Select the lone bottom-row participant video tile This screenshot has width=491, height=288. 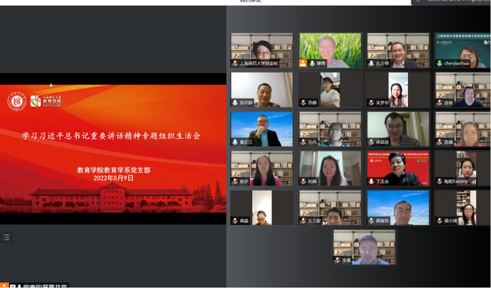[364, 247]
